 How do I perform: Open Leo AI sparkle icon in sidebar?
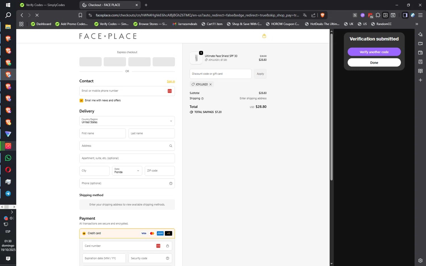click(x=420, y=34)
